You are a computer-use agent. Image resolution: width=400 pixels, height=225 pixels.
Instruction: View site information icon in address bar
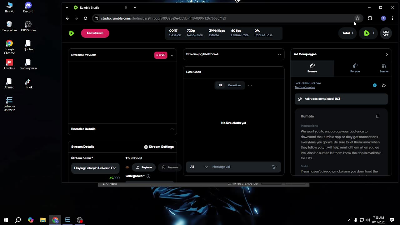coord(96,18)
